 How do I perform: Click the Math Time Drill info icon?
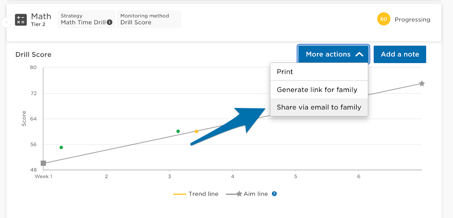point(110,22)
